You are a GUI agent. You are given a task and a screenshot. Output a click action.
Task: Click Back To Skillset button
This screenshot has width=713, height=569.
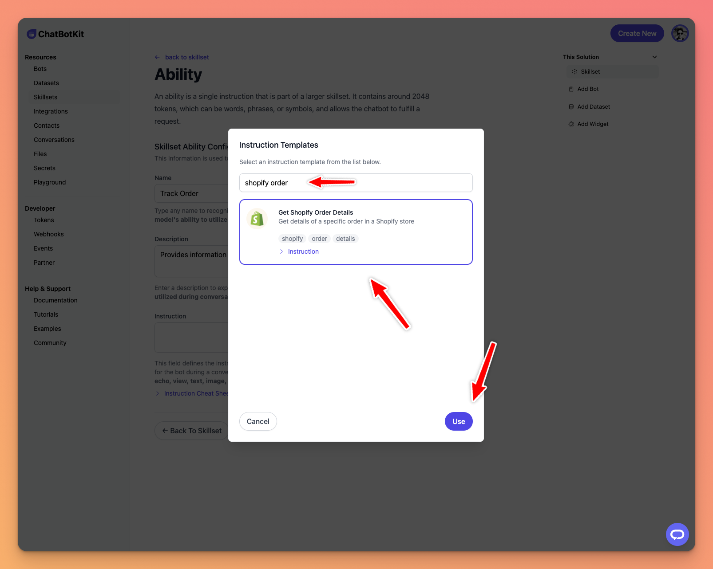(191, 431)
